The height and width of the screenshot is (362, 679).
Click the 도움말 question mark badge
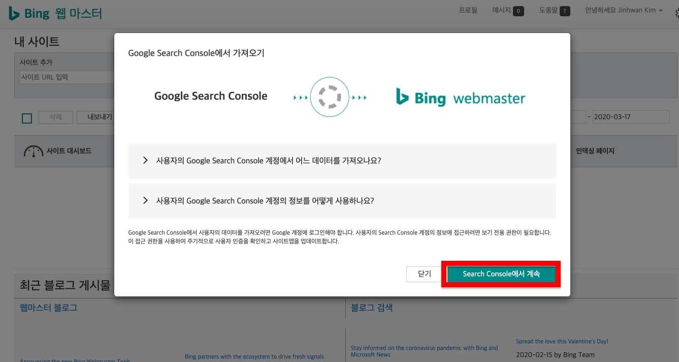(565, 11)
